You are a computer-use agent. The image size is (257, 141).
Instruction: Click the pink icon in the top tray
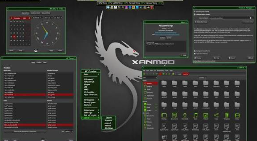[x=126, y=7]
